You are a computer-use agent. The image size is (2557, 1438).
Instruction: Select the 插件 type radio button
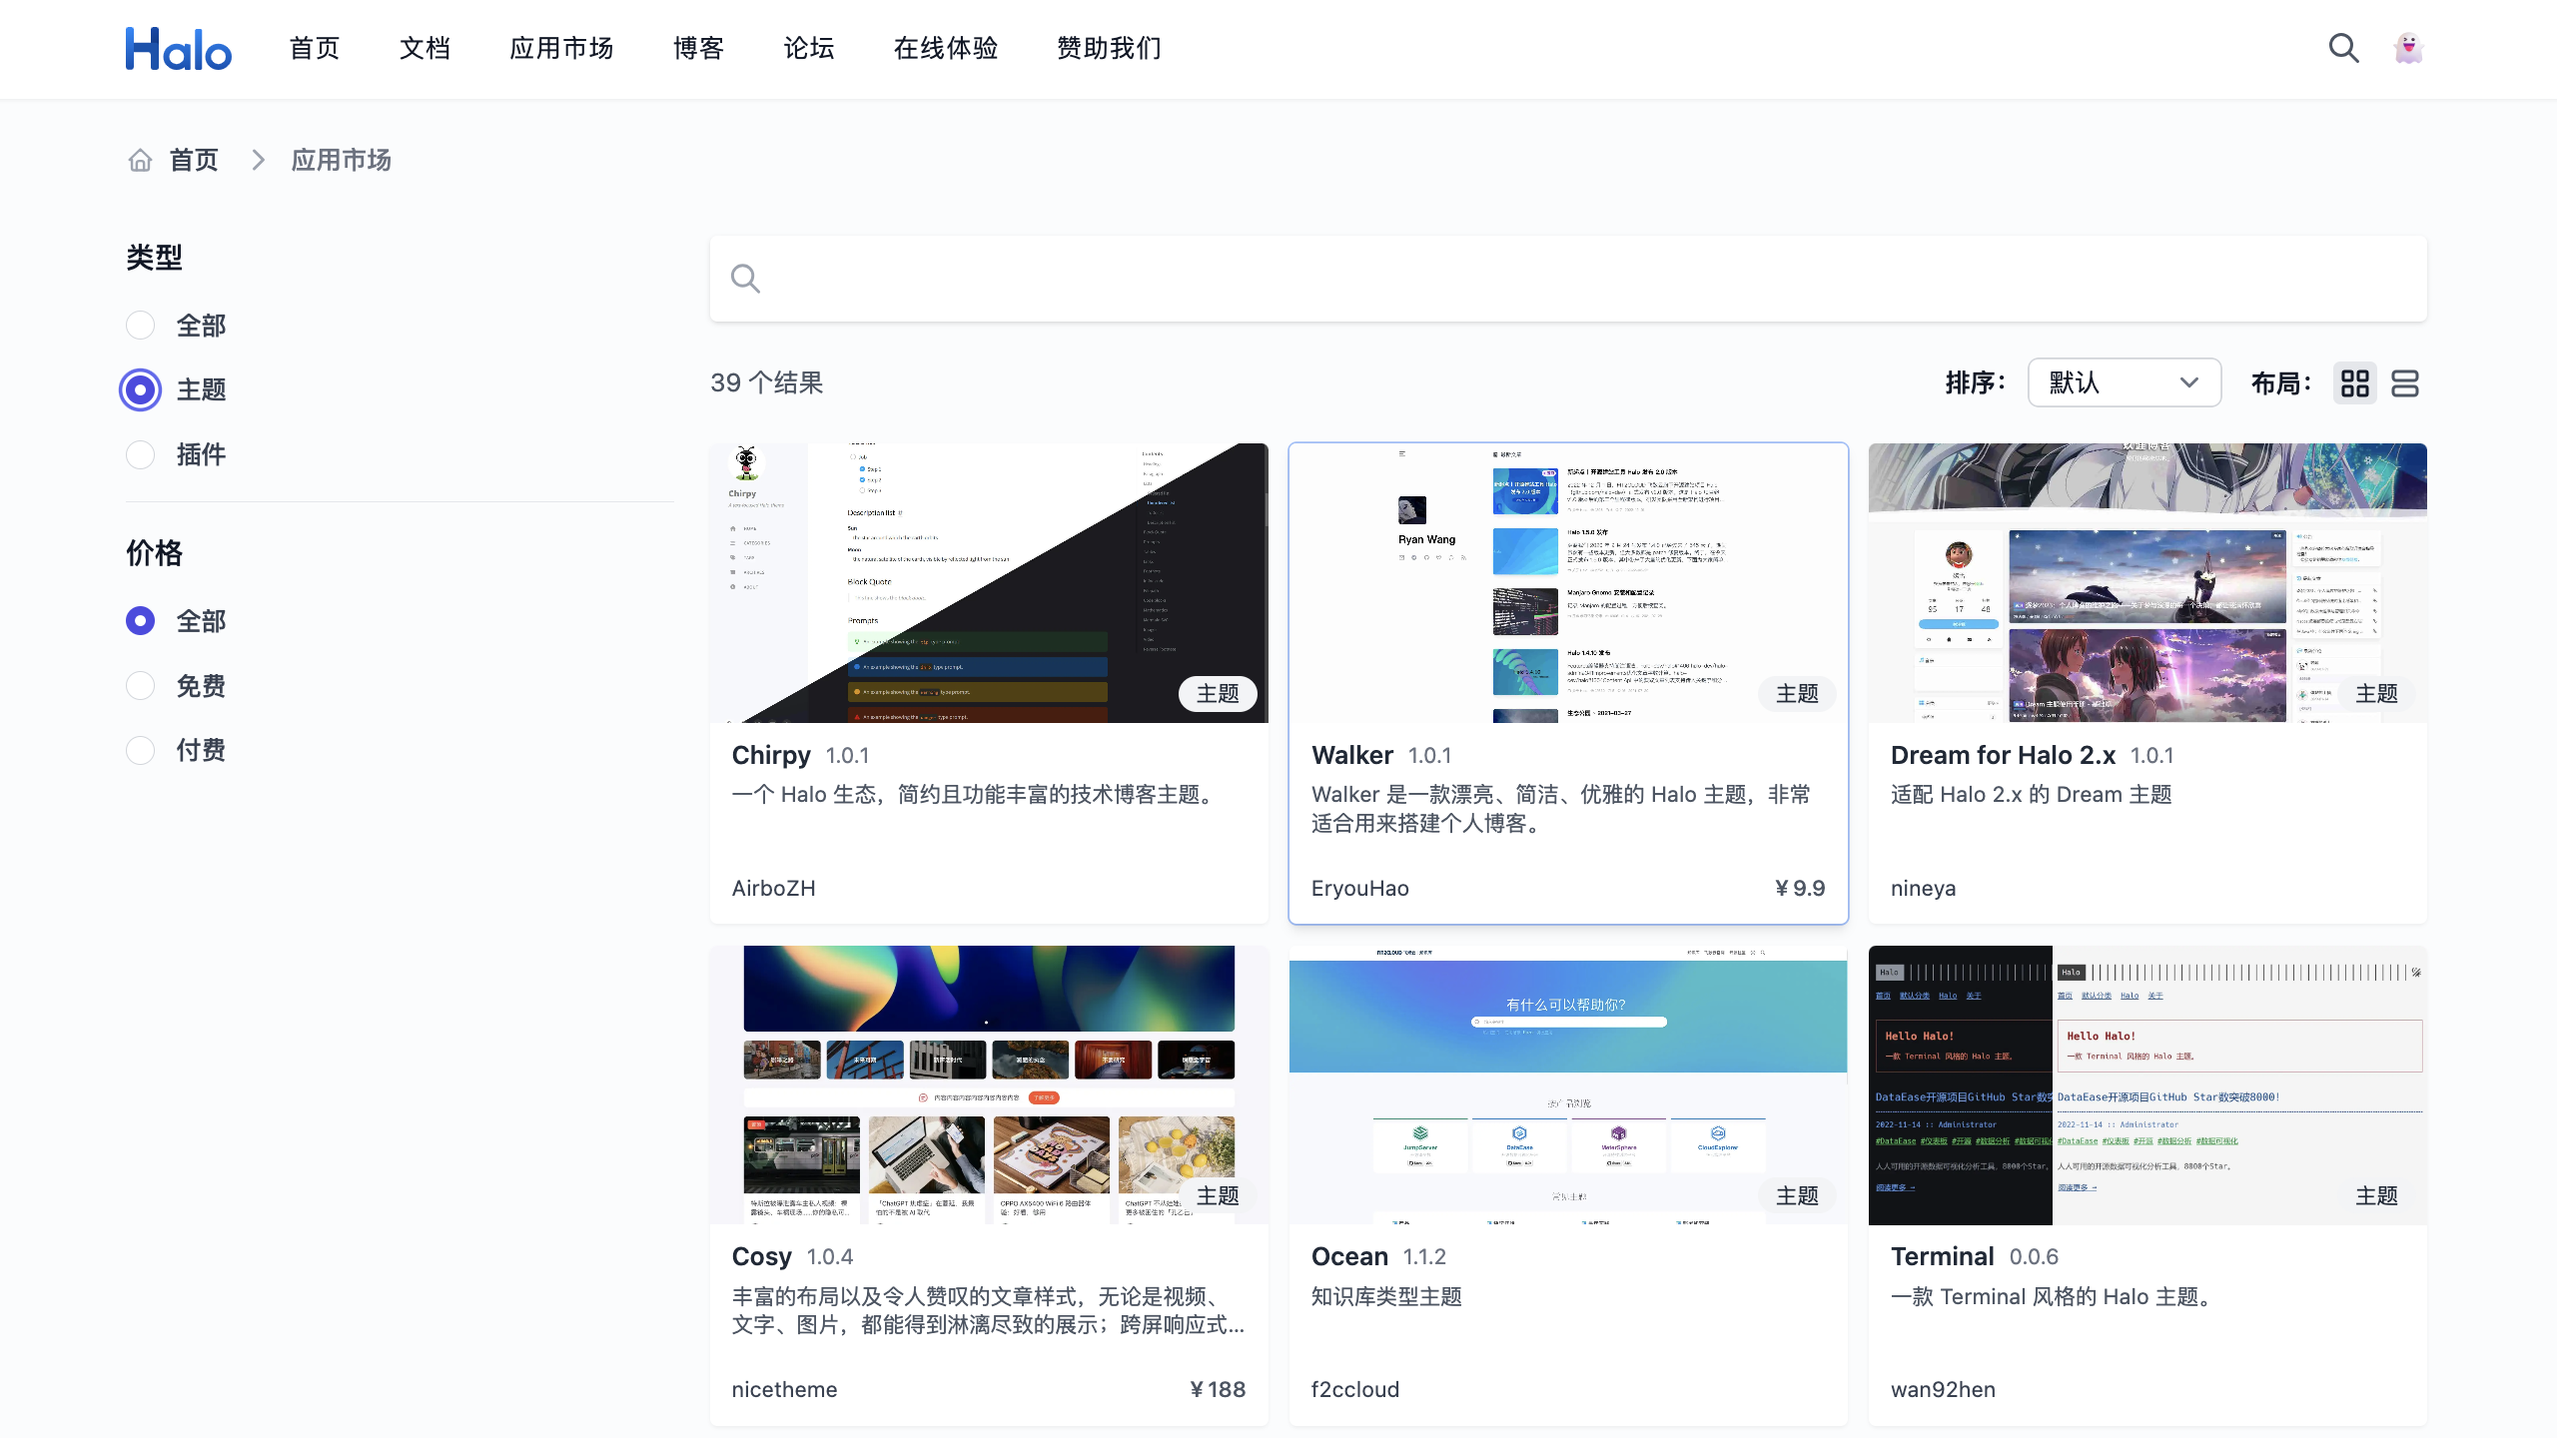[x=141, y=454]
